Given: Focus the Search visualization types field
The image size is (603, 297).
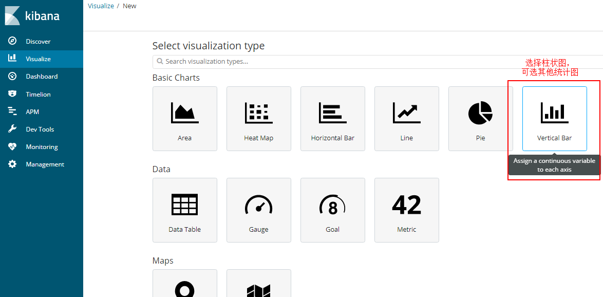Looking at the screenshot, I should point(378,62).
